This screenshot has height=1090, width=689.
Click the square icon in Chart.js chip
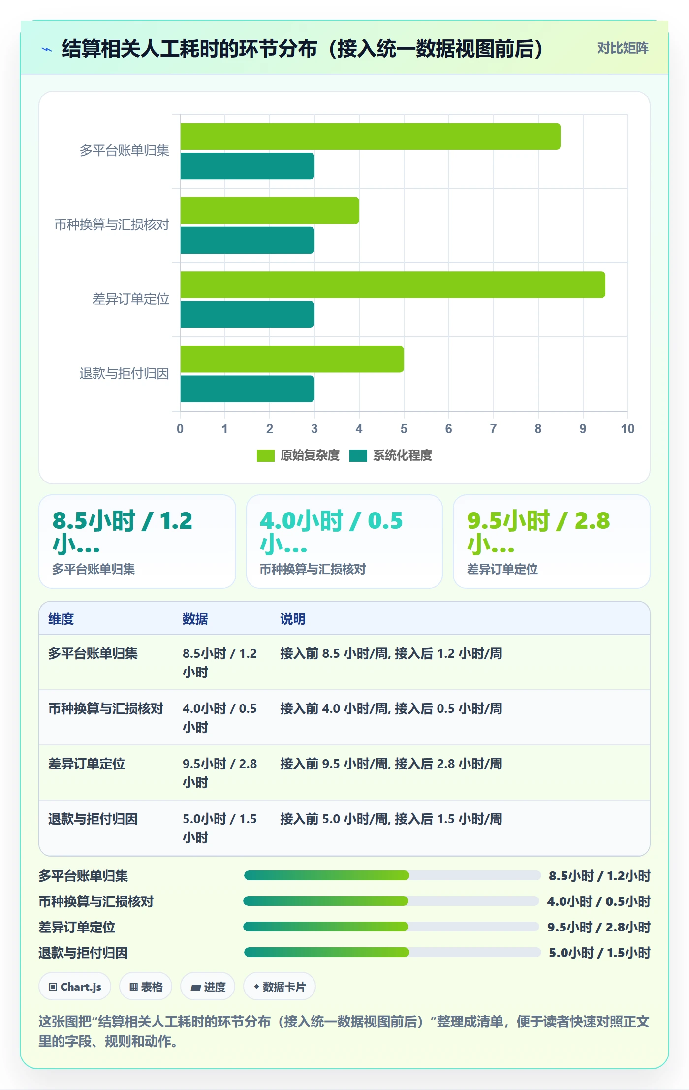click(x=53, y=987)
